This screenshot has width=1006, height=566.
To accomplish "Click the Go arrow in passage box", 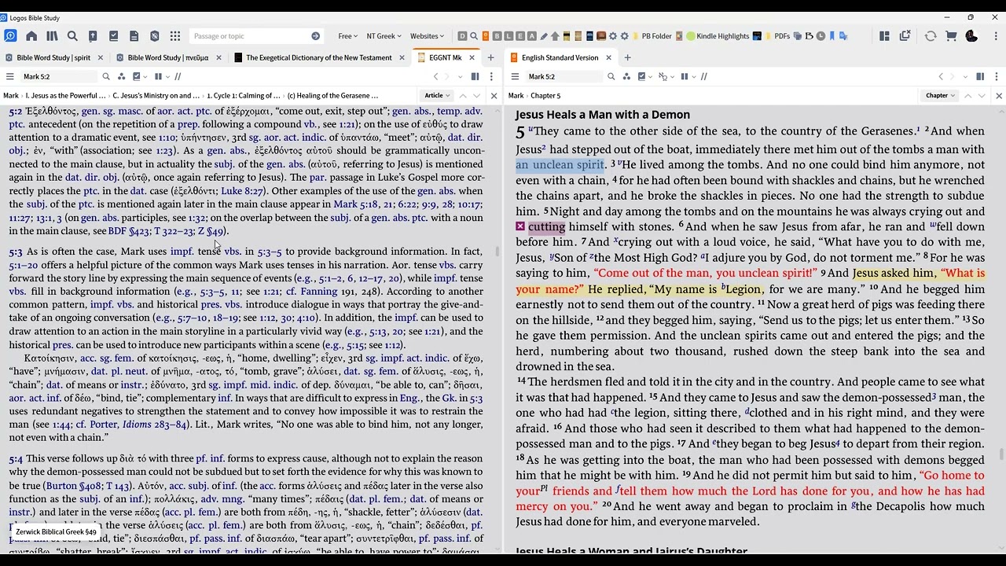I will coord(315,36).
